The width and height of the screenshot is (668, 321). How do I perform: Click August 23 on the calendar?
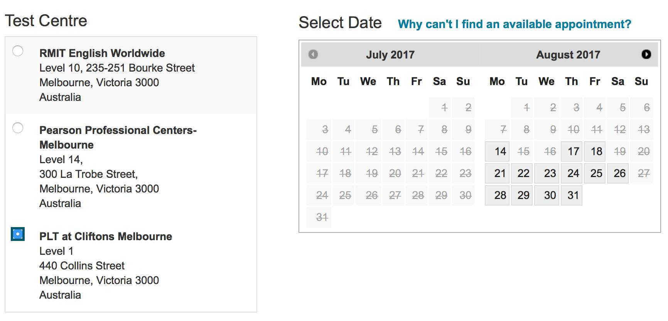(550, 173)
